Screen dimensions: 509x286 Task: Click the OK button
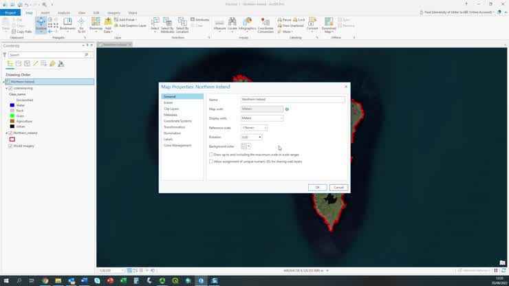(x=317, y=187)
